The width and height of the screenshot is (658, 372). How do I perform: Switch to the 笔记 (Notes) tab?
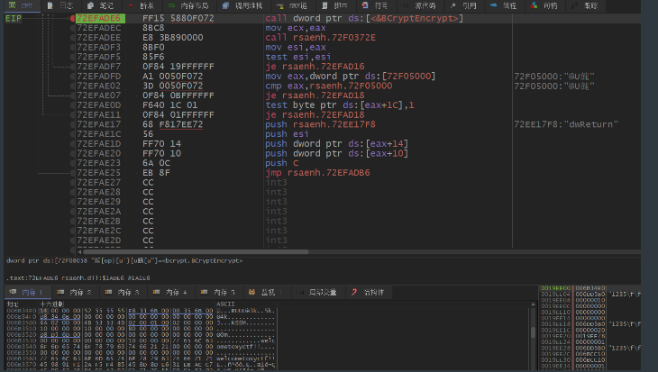pyautogui.click(x=106, y=5)
